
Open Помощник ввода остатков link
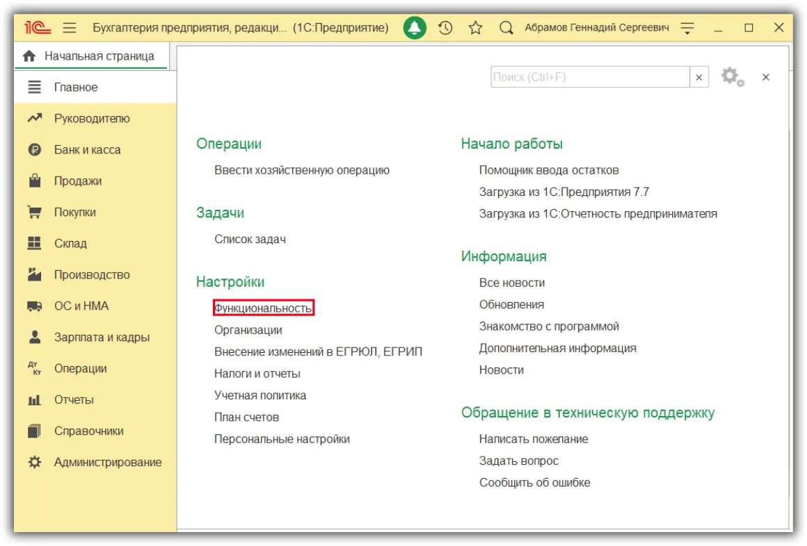[x=549, y=170]
